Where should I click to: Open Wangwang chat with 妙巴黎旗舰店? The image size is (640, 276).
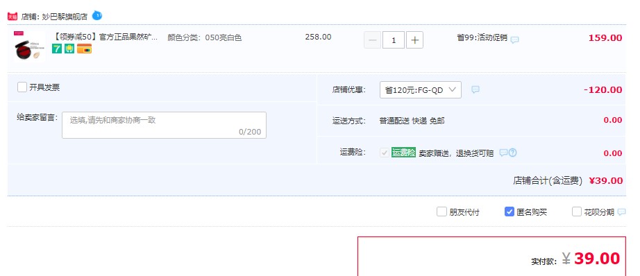point(96,15)
